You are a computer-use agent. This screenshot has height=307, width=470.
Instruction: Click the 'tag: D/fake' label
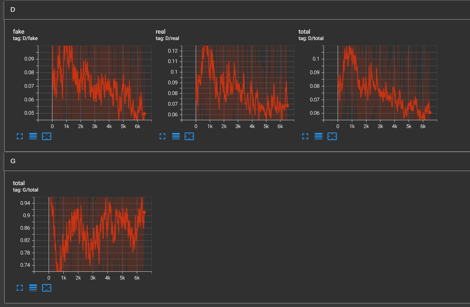tap(25, 38)
